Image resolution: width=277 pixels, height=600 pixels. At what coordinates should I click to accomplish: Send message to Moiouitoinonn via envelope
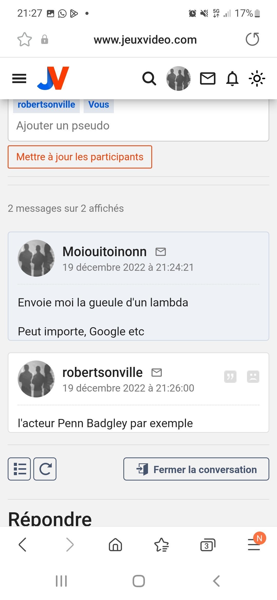tap(161, 252)
